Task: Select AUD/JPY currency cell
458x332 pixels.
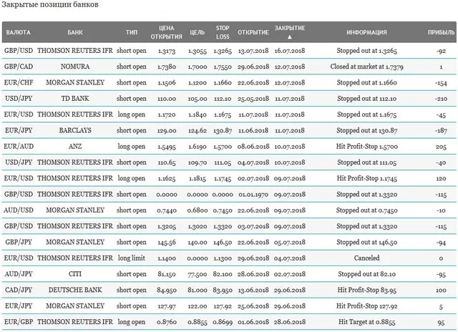Action: (x=19, y=274)
